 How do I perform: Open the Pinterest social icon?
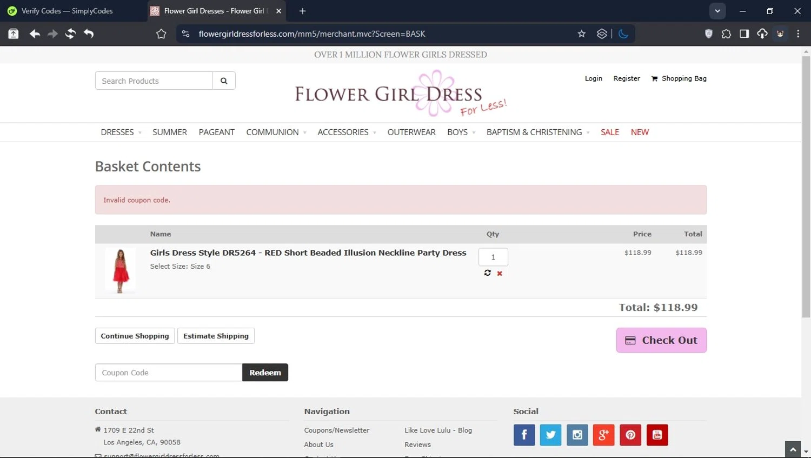630,435
